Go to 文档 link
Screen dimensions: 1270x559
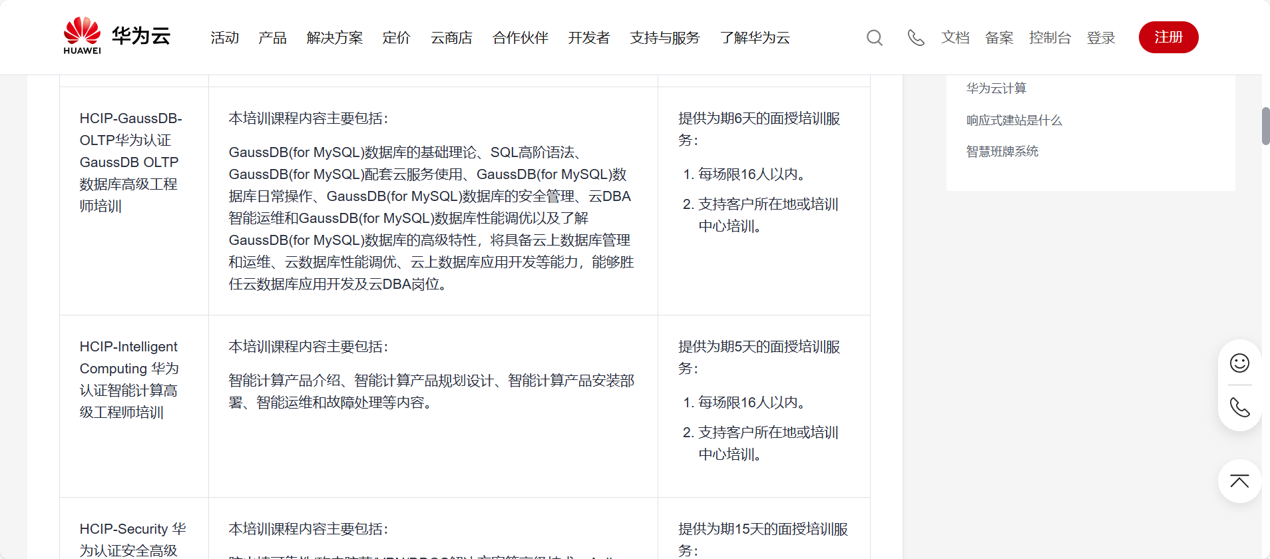pos(955,38)
